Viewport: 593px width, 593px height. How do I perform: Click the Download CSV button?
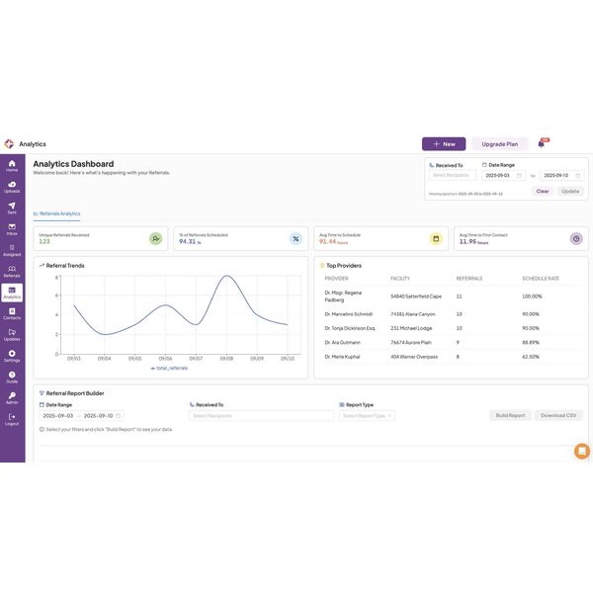tap(558, 415)
